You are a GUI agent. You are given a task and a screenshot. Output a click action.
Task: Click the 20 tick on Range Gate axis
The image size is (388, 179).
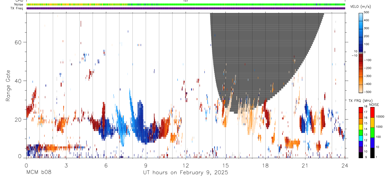coord(18,119)
